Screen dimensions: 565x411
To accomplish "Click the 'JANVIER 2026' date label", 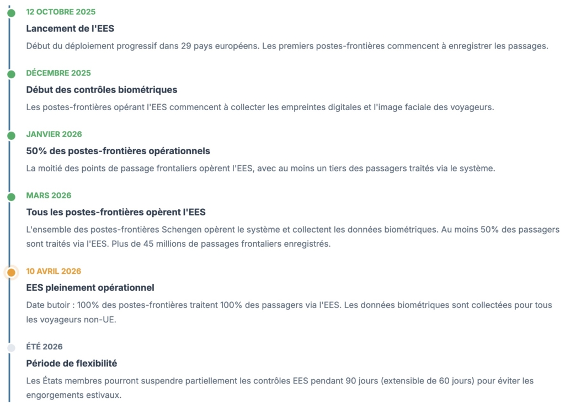I will coord(54,134).
